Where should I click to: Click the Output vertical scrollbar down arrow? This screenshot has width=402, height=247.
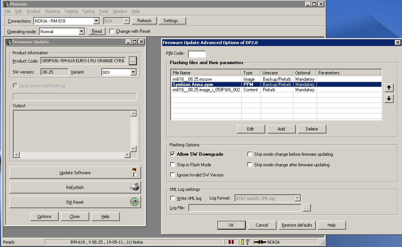(133, 149)
